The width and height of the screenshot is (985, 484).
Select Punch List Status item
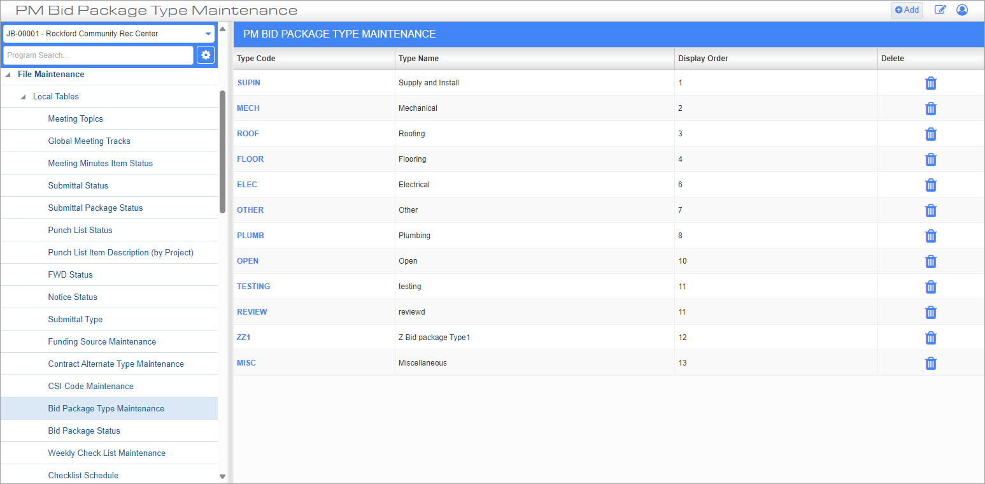80,231
